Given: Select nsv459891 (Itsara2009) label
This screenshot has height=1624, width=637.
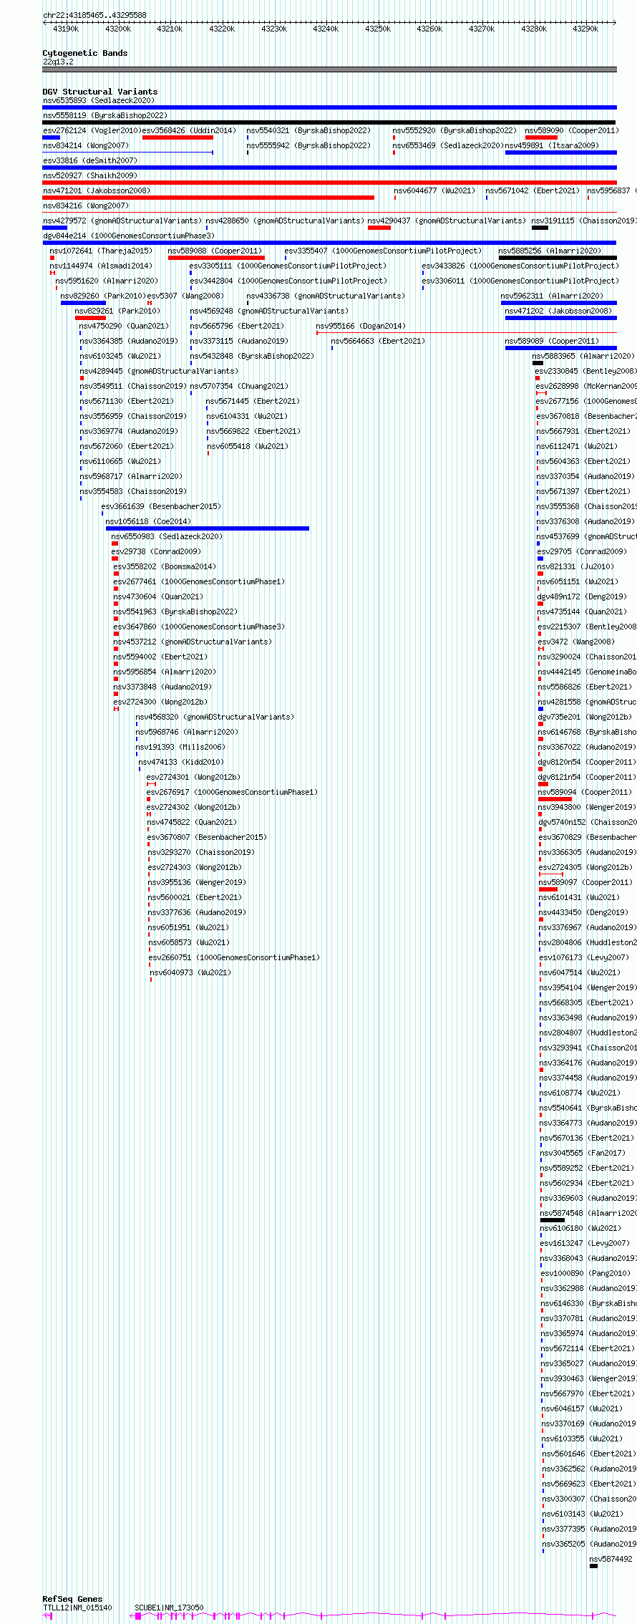Looking at the screenshot, I should tap(552, 145).
